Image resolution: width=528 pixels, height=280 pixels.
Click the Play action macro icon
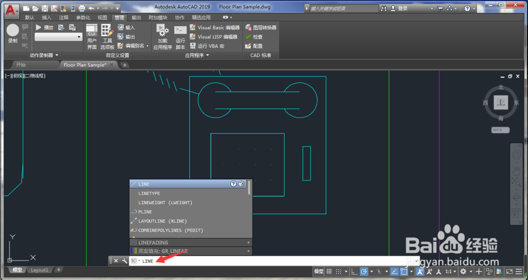39,27
